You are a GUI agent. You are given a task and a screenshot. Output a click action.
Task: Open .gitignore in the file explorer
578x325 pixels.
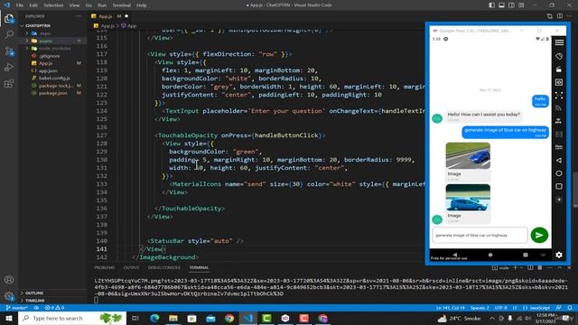click(x=50, y=56)
